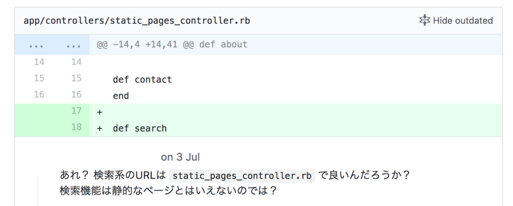
Task: Select old line number 16
Action: coord(39,94)
